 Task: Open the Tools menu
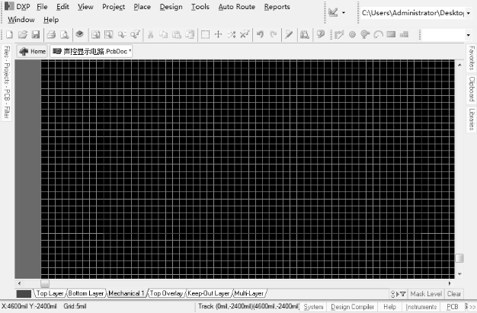(x=200, y=7)
